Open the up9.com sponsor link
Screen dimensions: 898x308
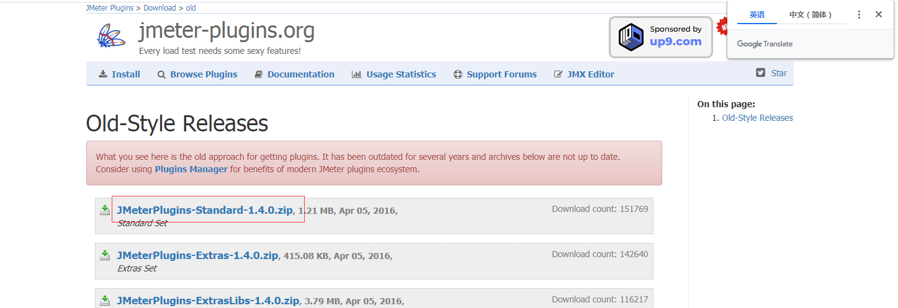click(675, 42)
